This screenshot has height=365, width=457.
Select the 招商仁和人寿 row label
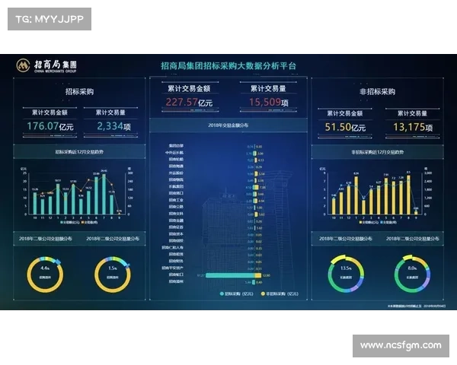(173, 248)
